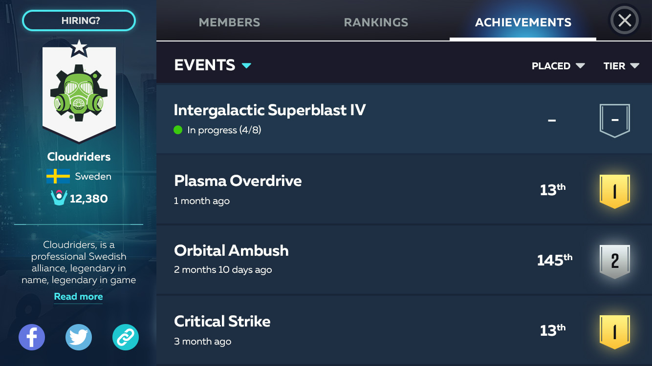652x366 pixels.
Task: Click the gold tier badge for Critical Strike
Action: 614,332
